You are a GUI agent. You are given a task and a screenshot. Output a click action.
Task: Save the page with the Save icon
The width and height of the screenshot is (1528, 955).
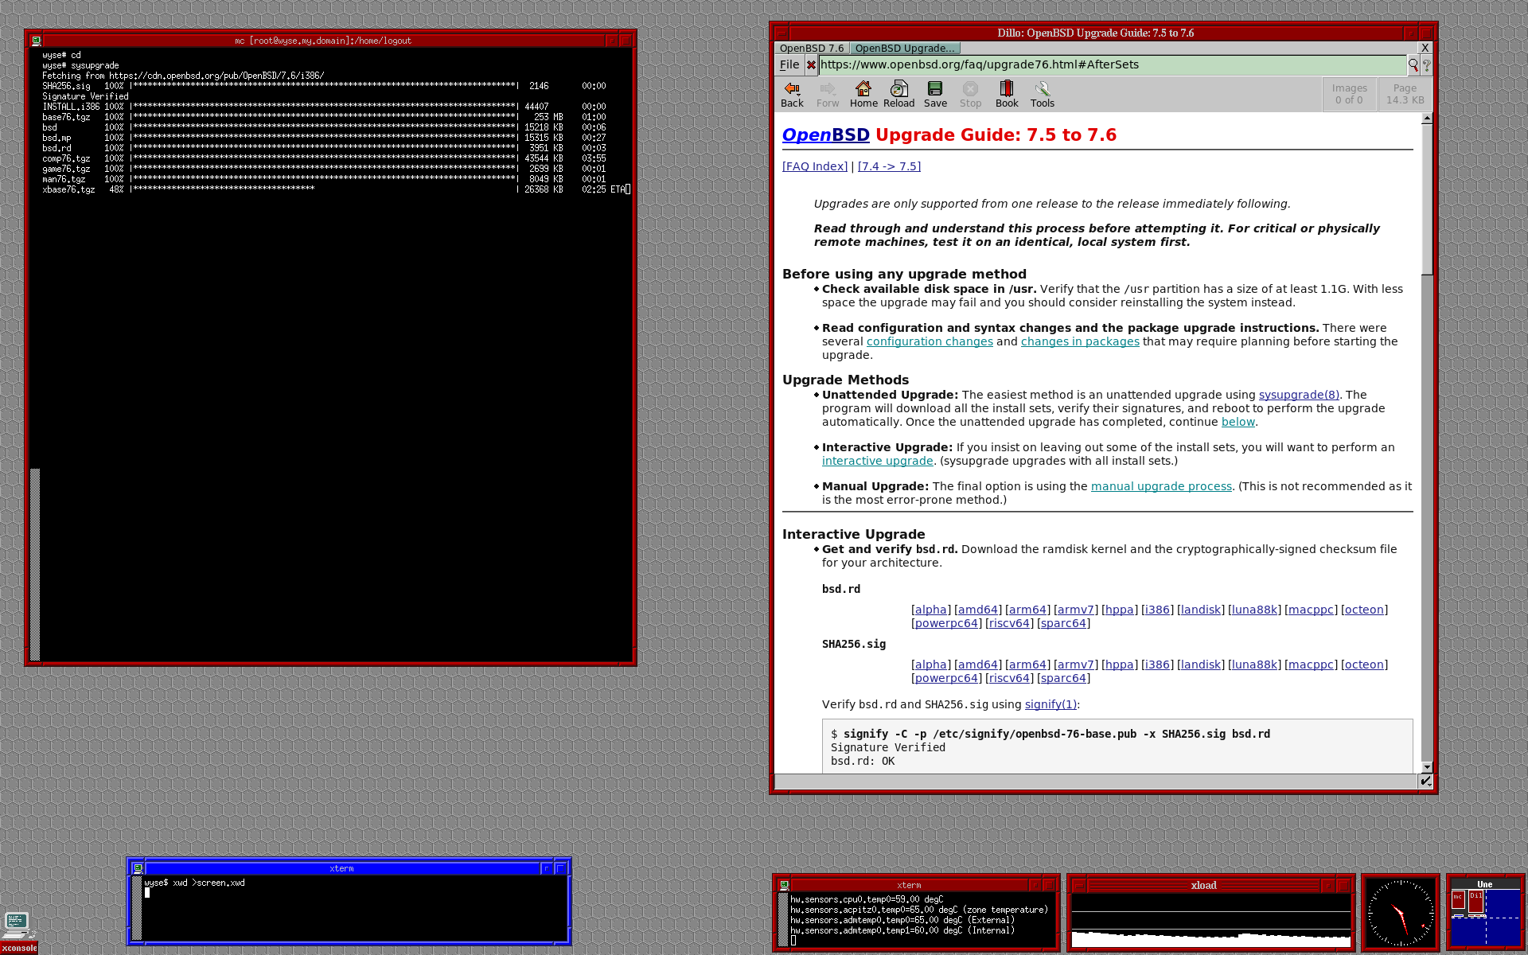(935, 93)
